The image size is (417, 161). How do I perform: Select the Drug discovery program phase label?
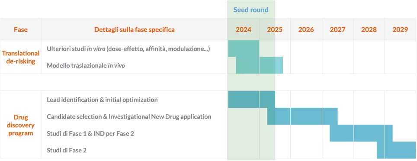tap(21, 126)
